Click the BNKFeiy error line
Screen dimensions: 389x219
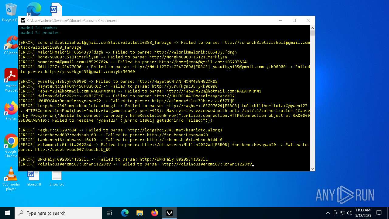113,159
